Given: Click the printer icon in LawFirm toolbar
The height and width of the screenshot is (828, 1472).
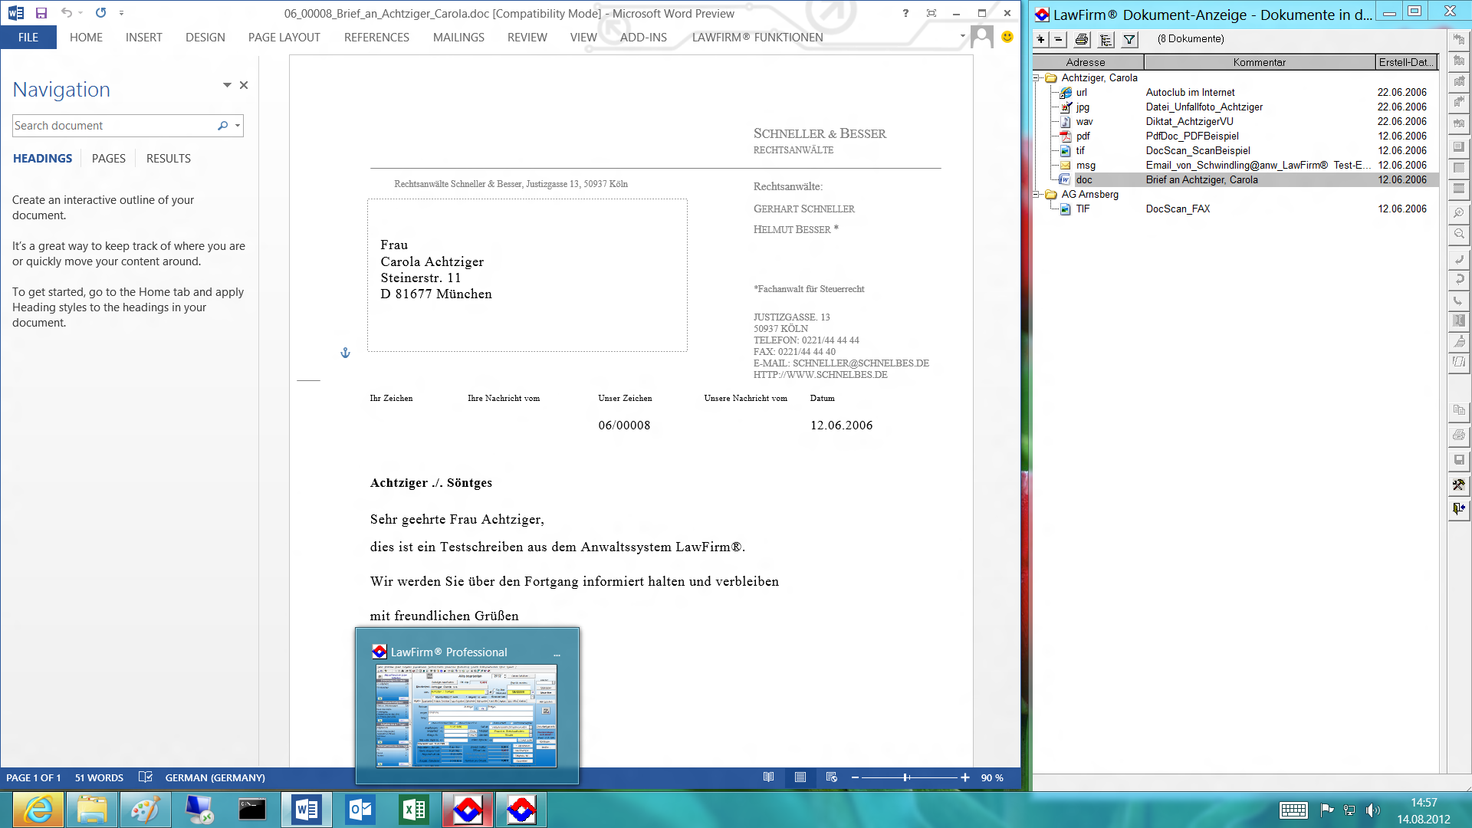Looking at the screenshot, I should (1081, 40).
